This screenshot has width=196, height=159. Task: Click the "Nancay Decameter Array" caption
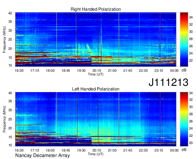point(42,156)
